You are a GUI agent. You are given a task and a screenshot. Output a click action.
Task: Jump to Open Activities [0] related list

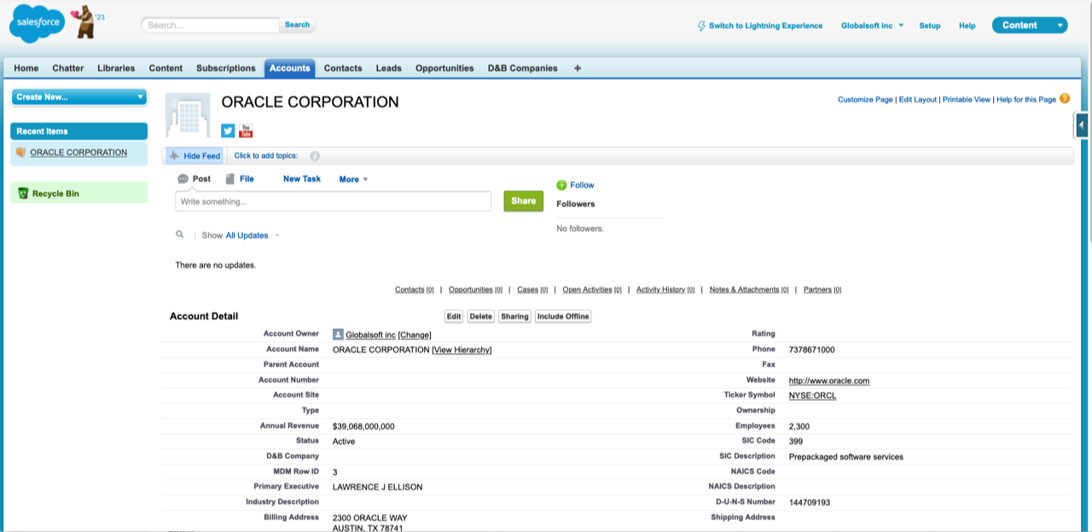592,290
